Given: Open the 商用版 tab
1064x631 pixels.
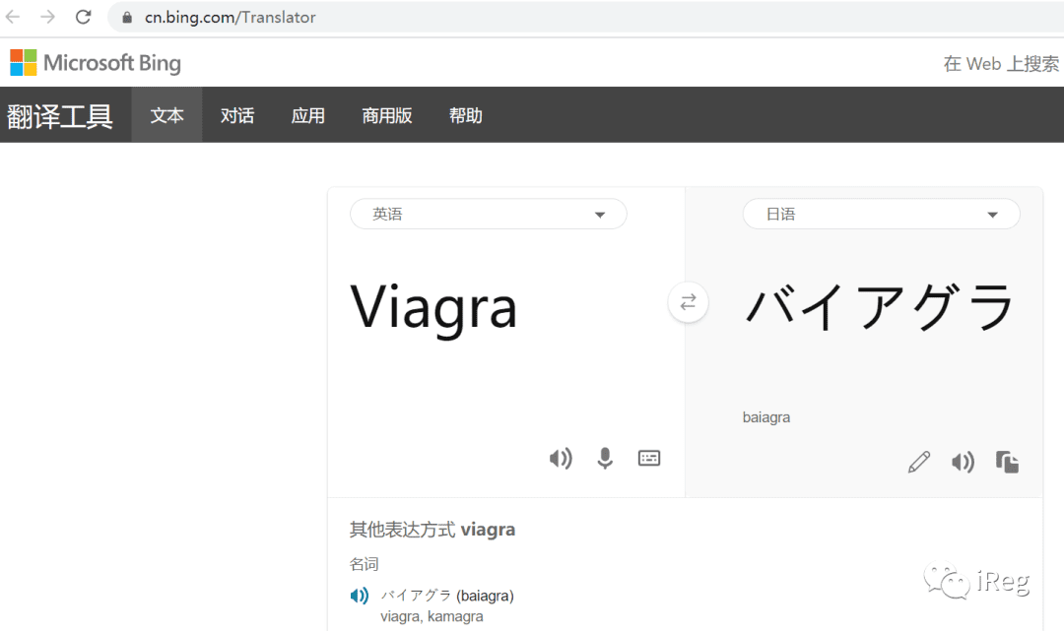Looking at the screenshot, I should pos(387,115).
